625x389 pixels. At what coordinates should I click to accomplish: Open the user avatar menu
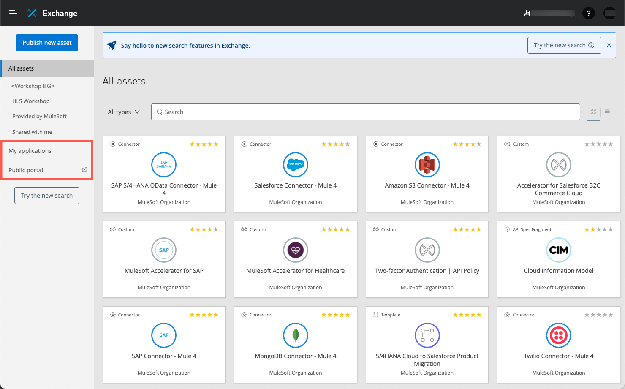[610, 13]
